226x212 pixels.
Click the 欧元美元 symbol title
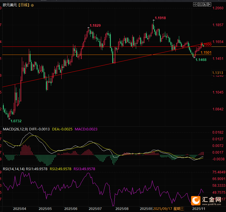[x=9, y=5]
